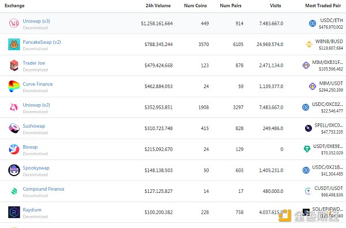The width and height of the screenshot is (346, 228).
Task: Click the Tether icon beside USDT/0XE9E
Action: pos(307,149)
